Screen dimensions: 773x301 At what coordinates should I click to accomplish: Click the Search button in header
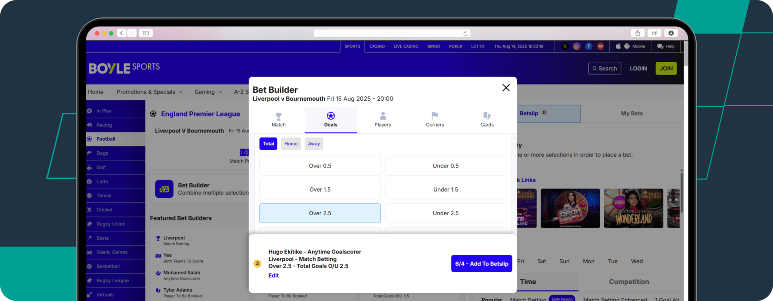point(605,68)
